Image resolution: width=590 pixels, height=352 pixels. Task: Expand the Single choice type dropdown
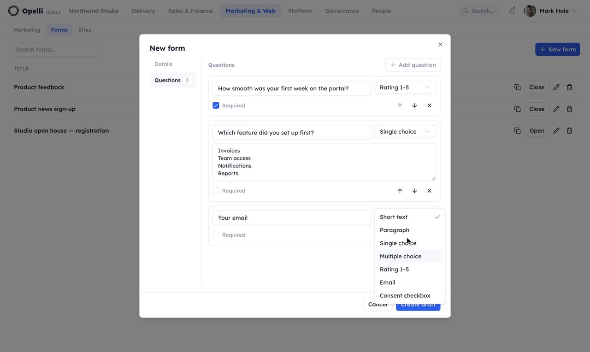[405, 132]
